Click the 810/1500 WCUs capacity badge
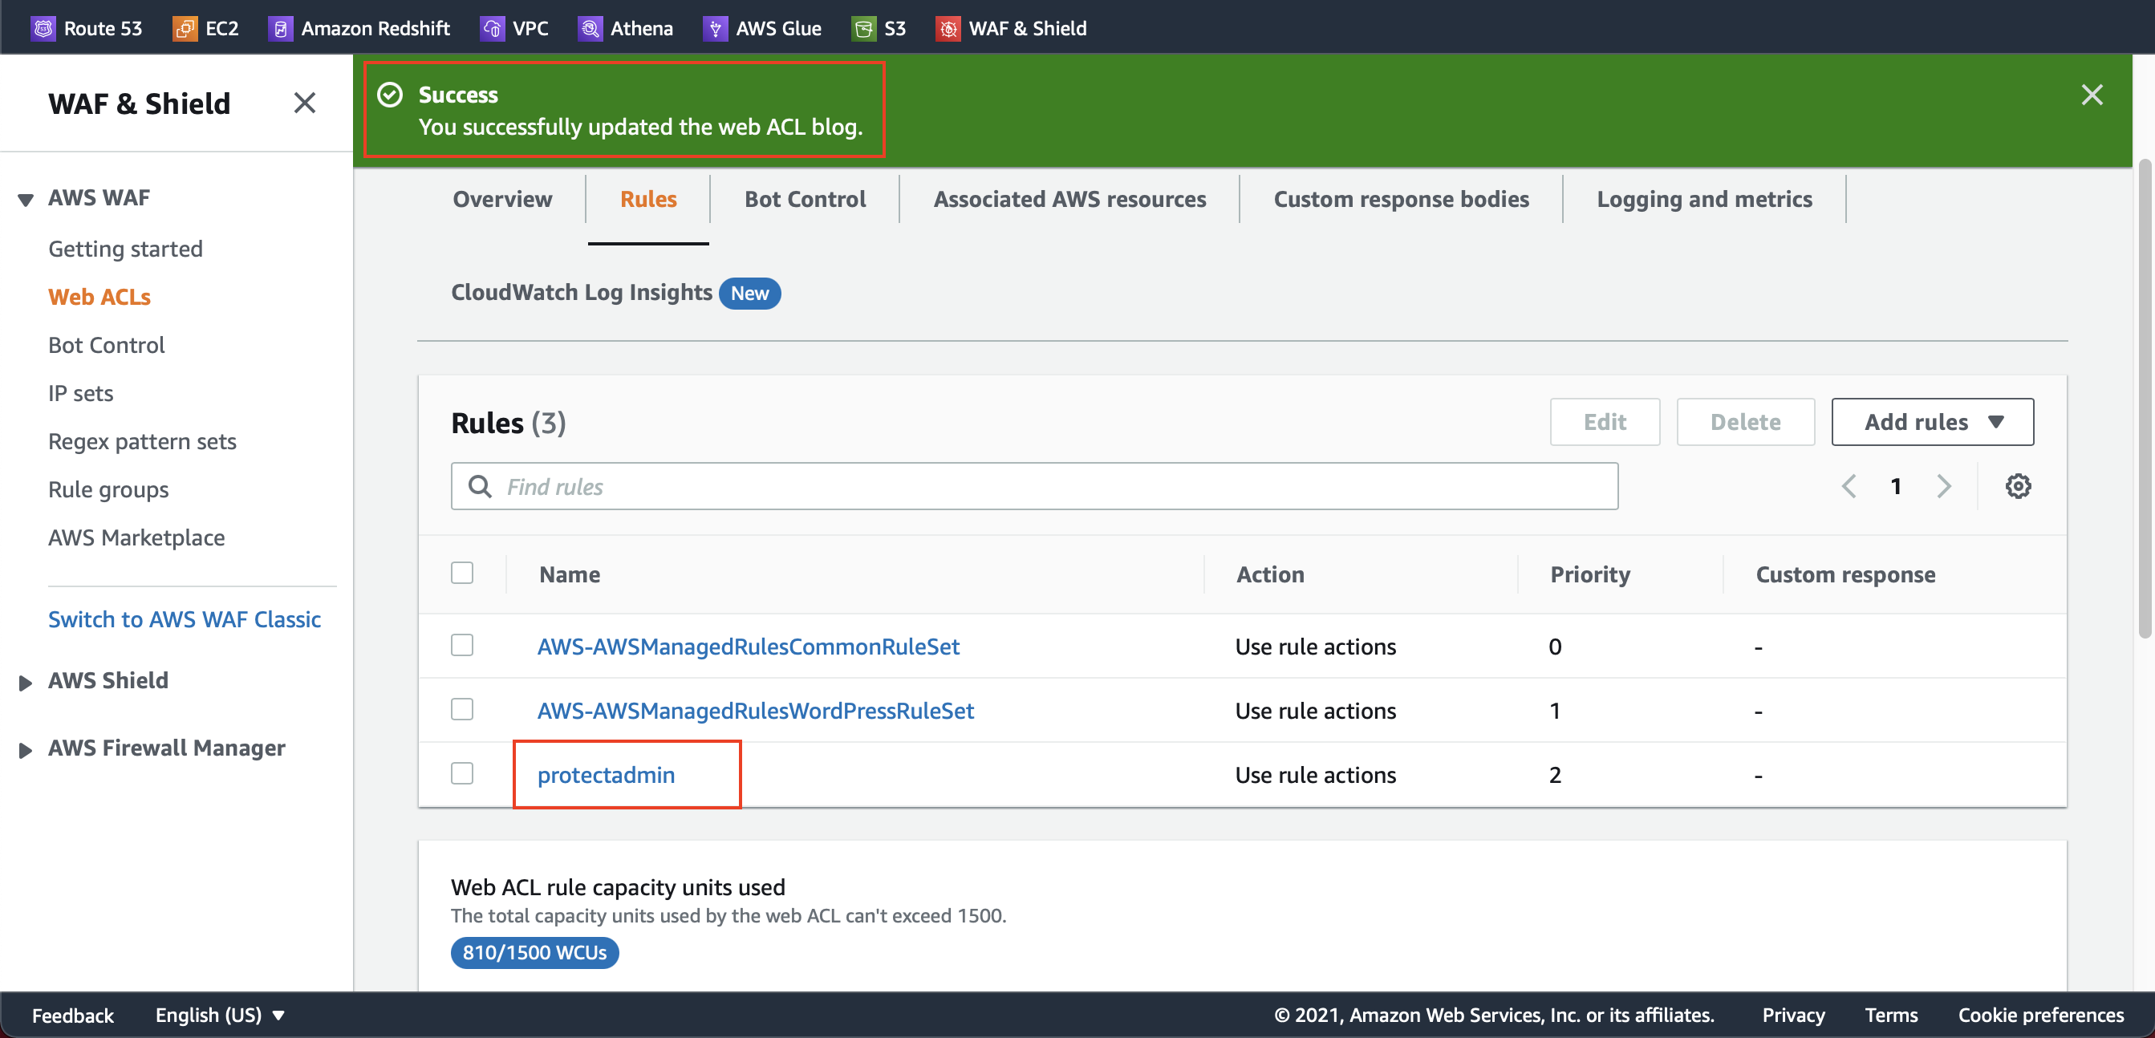This screenshot has height=1038, width=2155. 534,952
